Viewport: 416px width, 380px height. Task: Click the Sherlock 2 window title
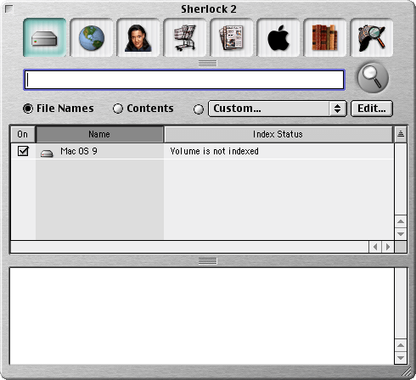coord(209,9)
